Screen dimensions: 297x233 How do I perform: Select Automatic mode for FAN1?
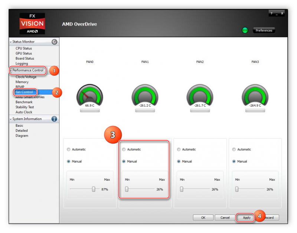click(124, 150)
